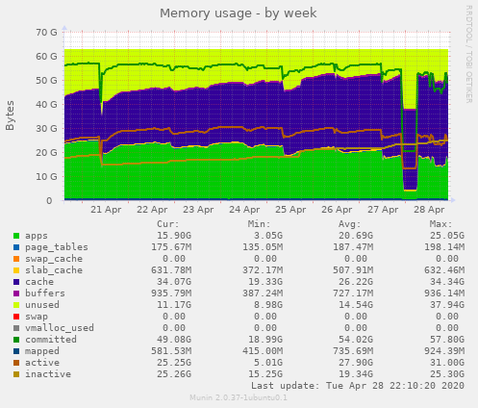Click the slab_cache yellow legend swatch

coord(16,270)
